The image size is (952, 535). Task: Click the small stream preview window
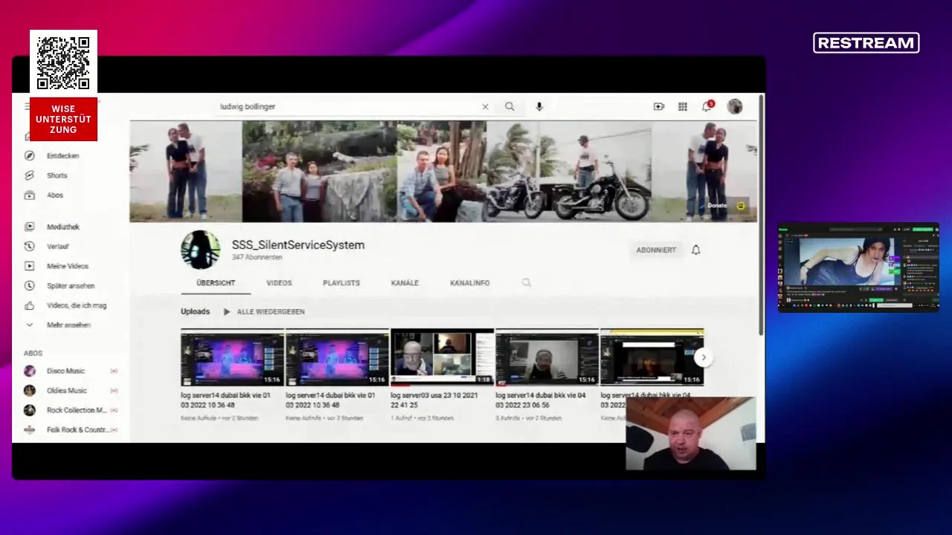pos(858,267)
